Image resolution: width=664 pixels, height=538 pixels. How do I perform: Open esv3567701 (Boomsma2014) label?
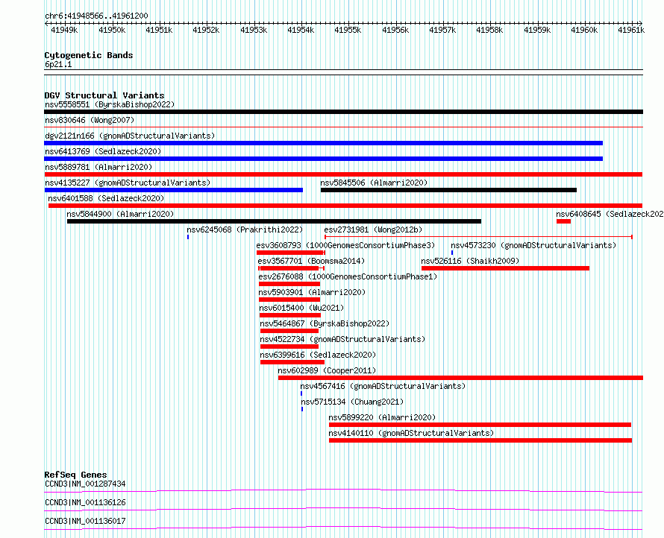311,261
